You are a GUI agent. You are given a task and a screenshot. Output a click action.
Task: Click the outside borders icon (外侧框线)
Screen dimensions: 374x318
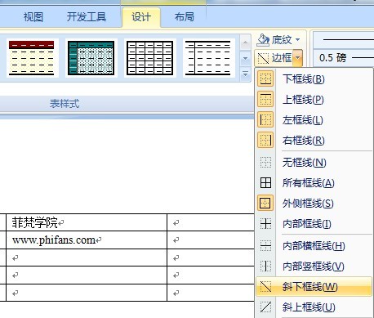coord(265,203)
